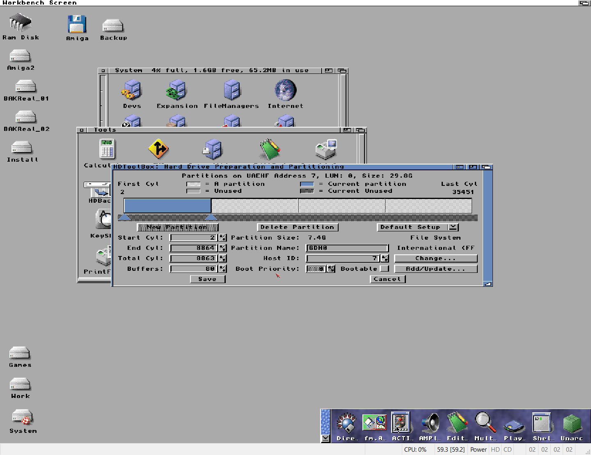
Task: Click the Buffers input field
Action: click(x=194, y=269)
